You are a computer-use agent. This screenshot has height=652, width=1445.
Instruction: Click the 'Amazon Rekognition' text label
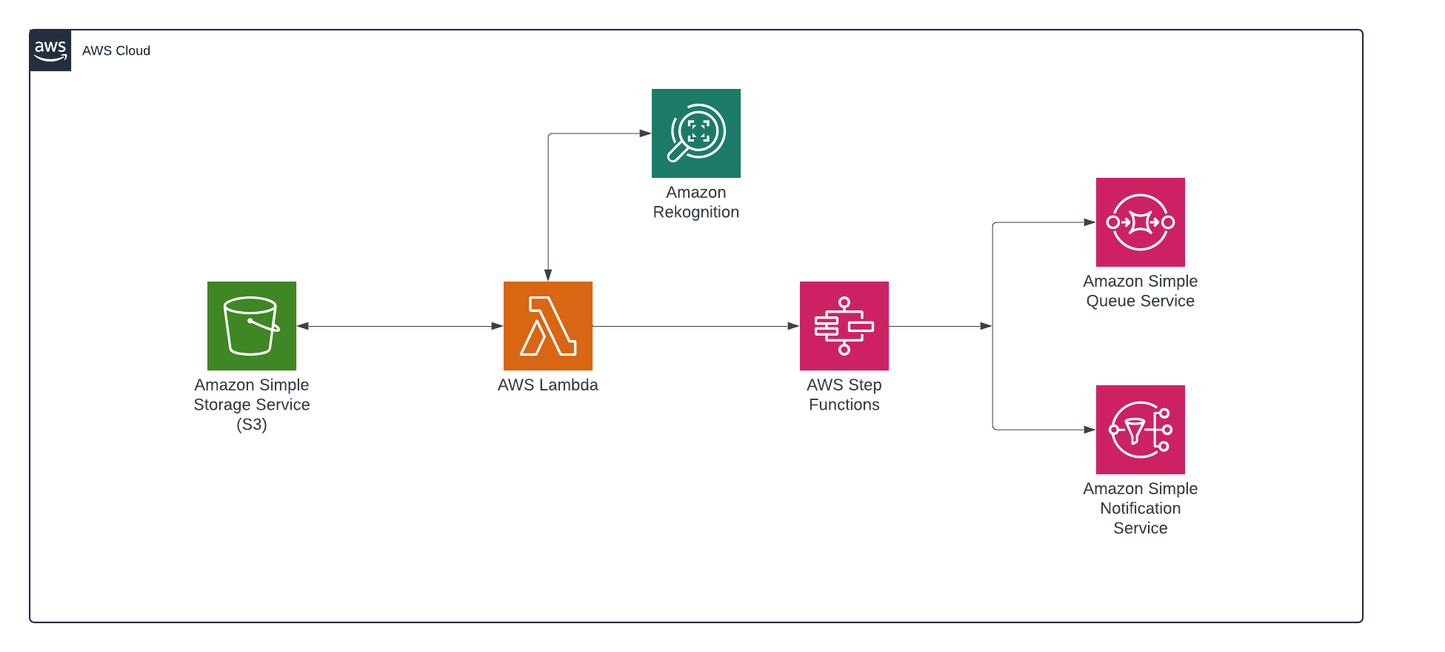click(696, 202)
